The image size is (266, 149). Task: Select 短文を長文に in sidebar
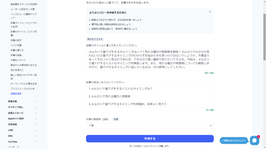[x=17, y=70]
